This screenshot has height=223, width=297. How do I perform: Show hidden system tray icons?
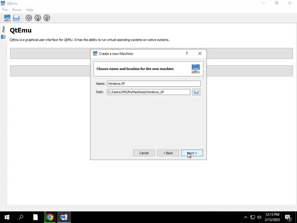tap(245, 217)
